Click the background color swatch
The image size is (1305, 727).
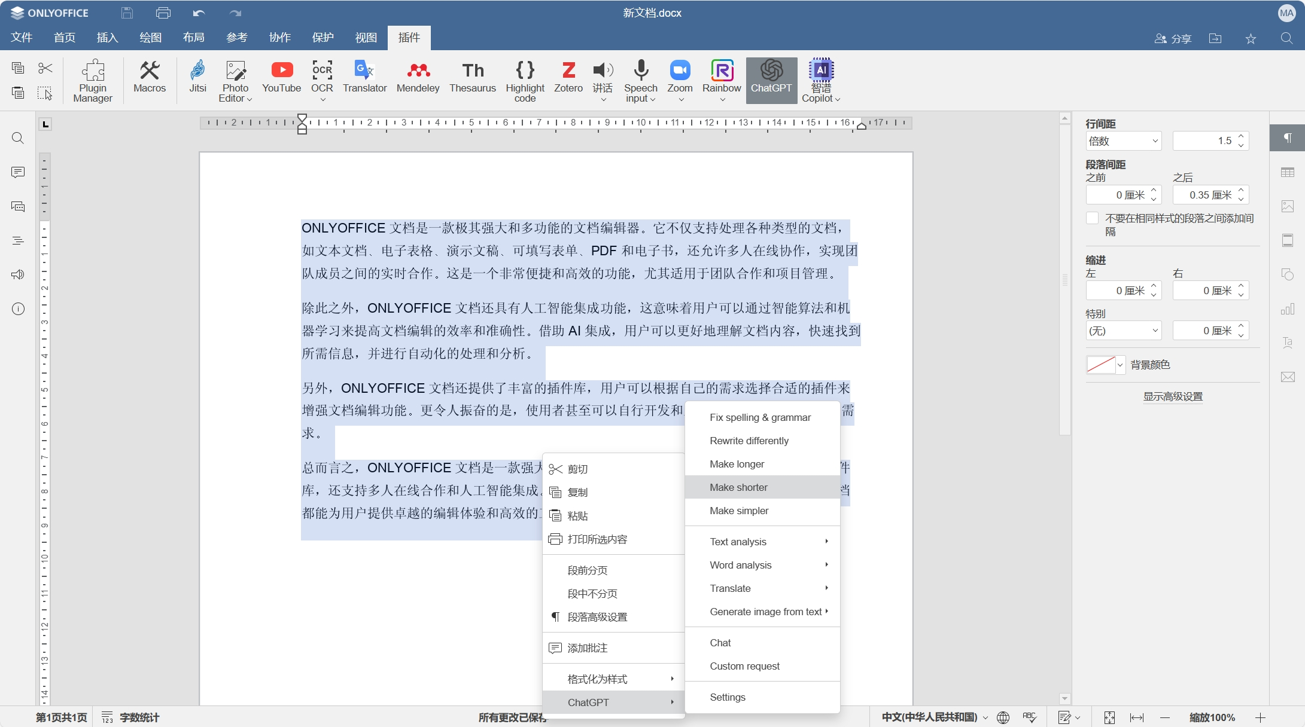pyautogui.click(x=1101, y=365)
